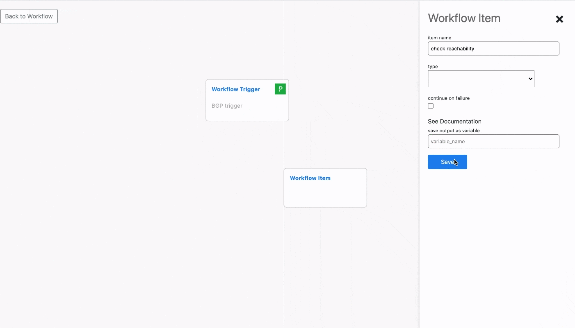Close the Workflow Item panel

click(x=559, y=19)
